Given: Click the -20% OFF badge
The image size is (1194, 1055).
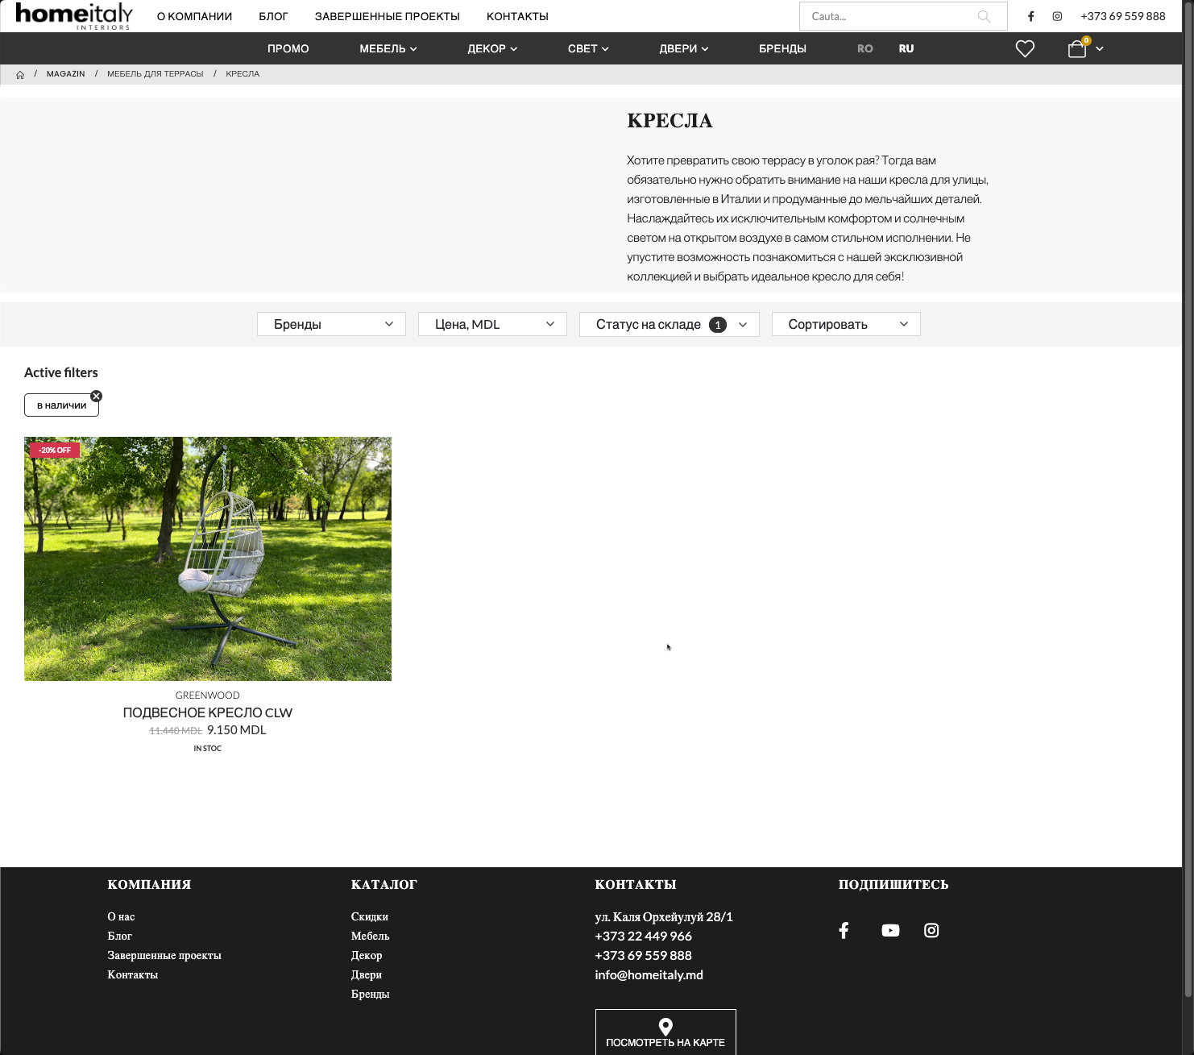Looking at the screenshot, I should point(55,450).
